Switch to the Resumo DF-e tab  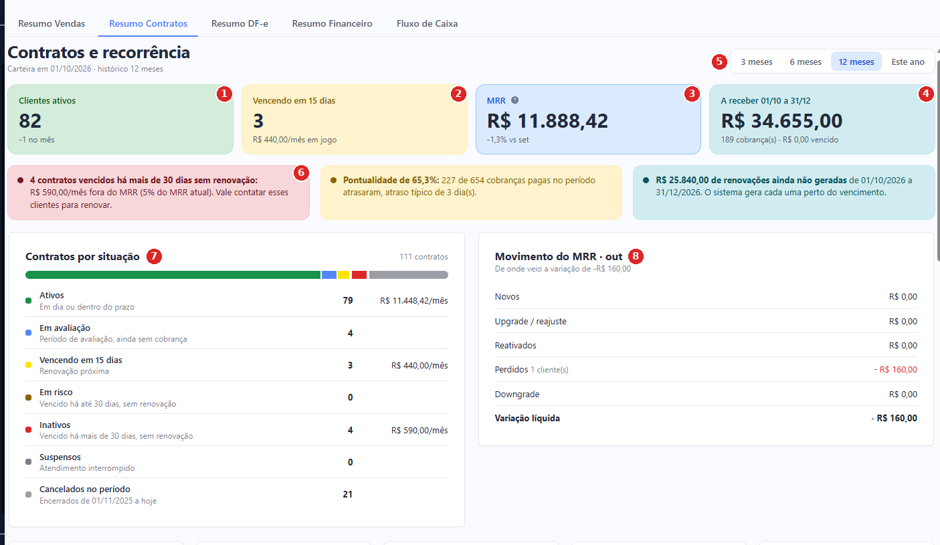(x=240, y=23)
